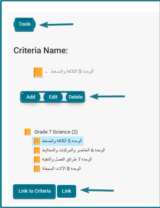Click the Edit button
Image resolution: width=160 pixels, height=208 pixels.
coord(53,97)
